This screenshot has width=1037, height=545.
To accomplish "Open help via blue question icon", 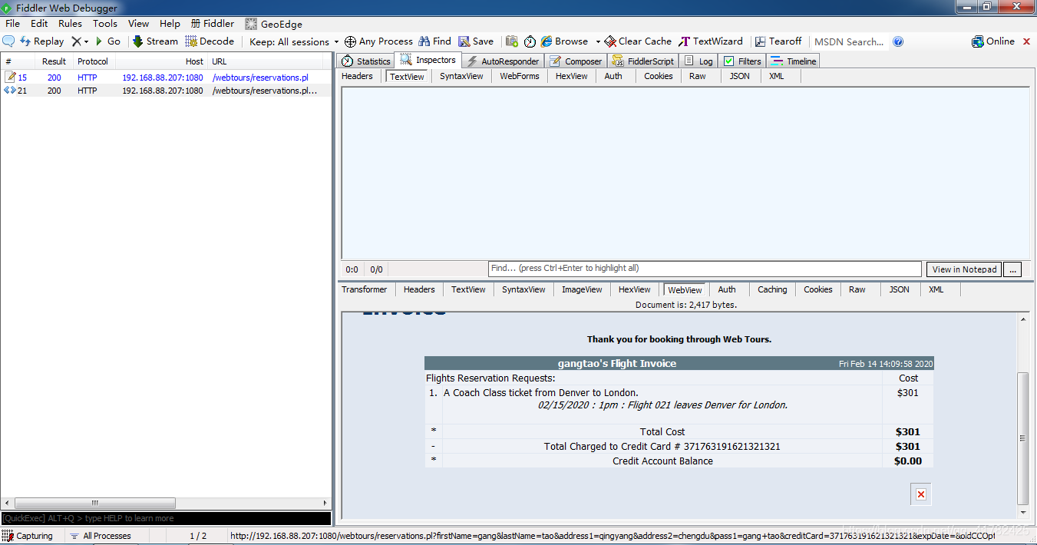I will (x=899, y=41).
